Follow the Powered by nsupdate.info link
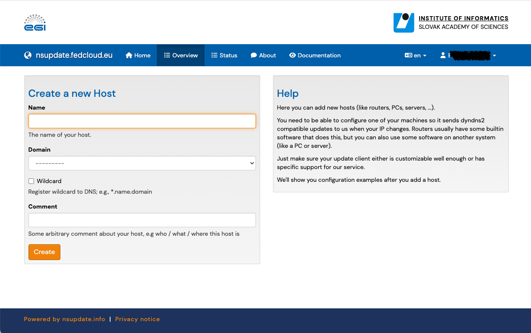Image resolution: width=531 pixels, height=333 pixels. click(x=65, y=319)
